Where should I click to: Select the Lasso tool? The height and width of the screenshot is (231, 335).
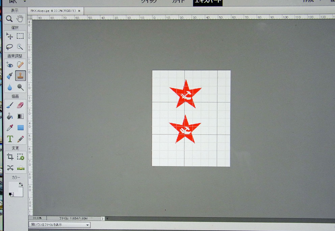pos(9,47)
